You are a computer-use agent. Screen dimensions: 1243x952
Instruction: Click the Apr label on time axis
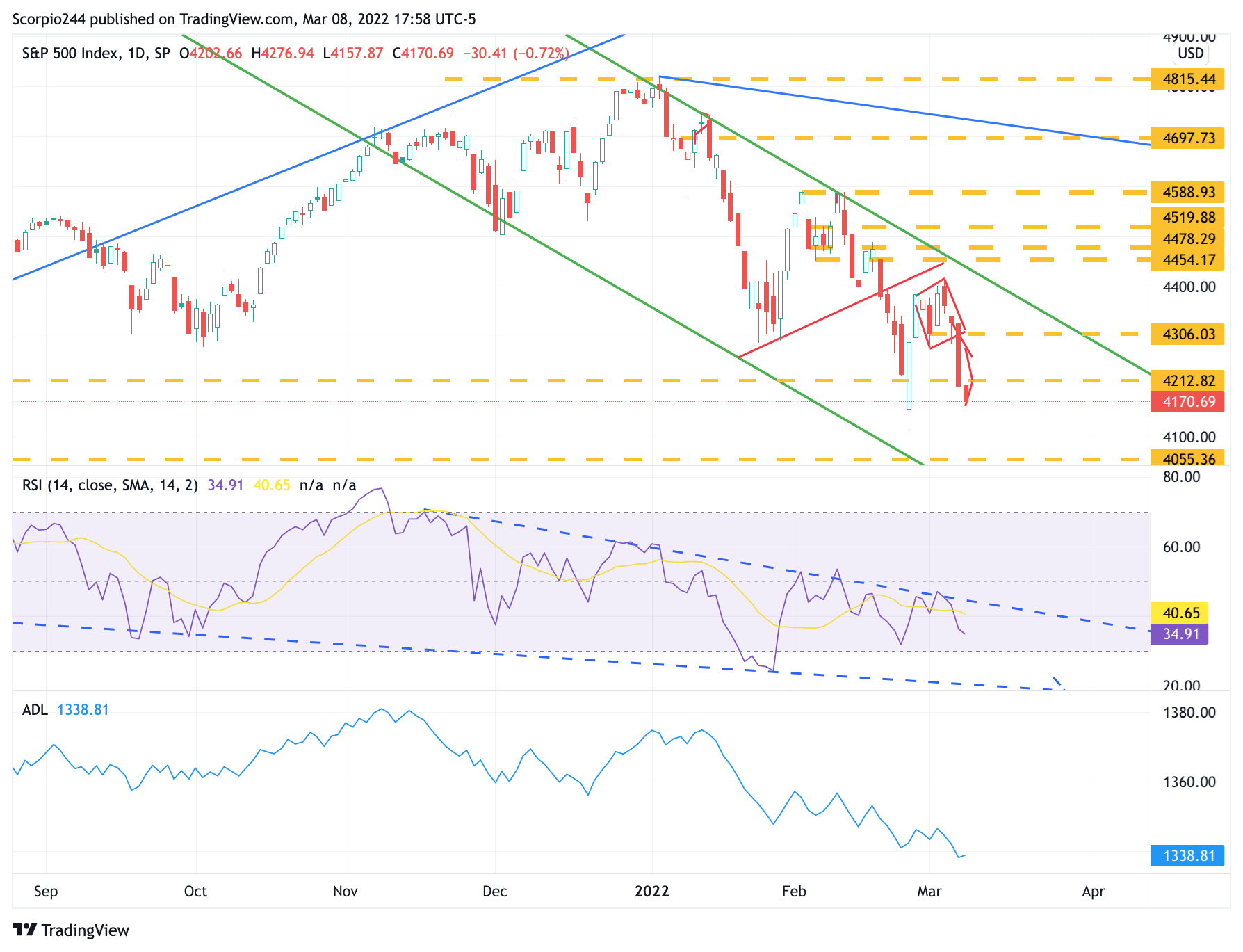pyautogui.click(x=1094, y=892)
